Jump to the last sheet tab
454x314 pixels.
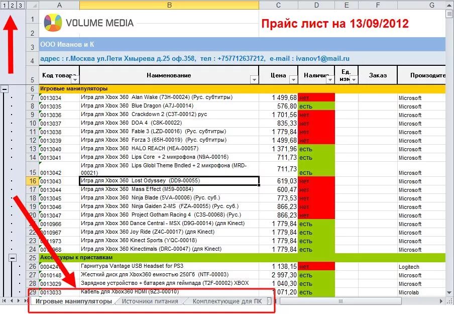click(26, 301)
